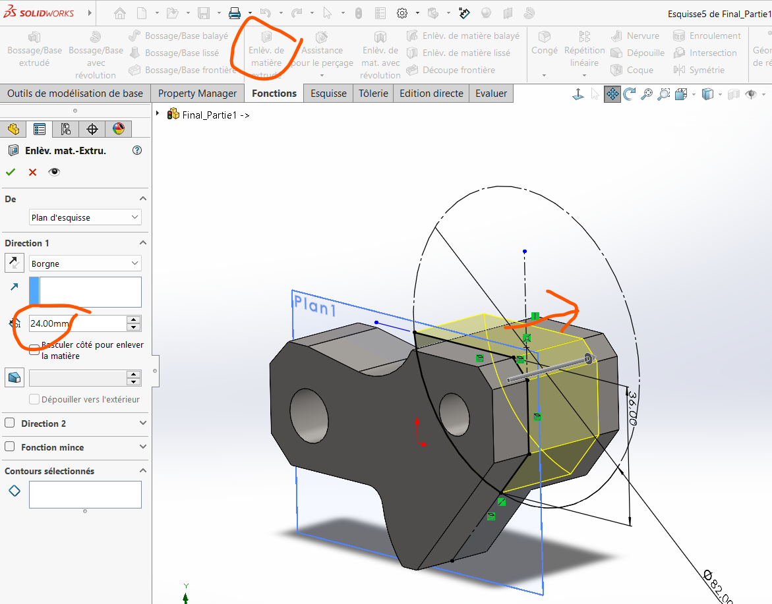
Task: Click the Symétrie command
Action: click(x=699, y=70)
